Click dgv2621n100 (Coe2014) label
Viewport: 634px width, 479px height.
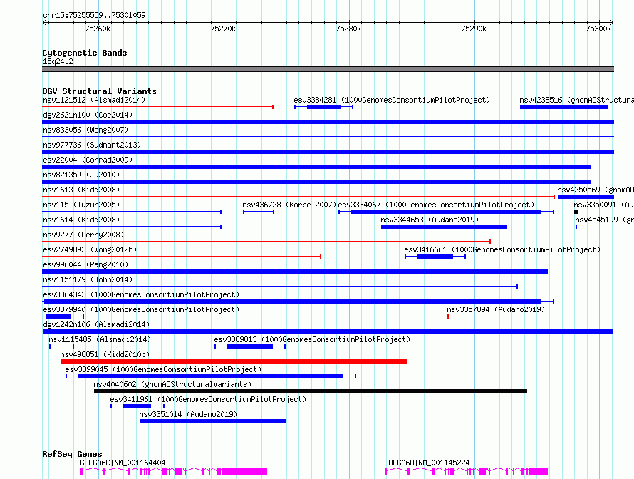[x=88, y=115]
